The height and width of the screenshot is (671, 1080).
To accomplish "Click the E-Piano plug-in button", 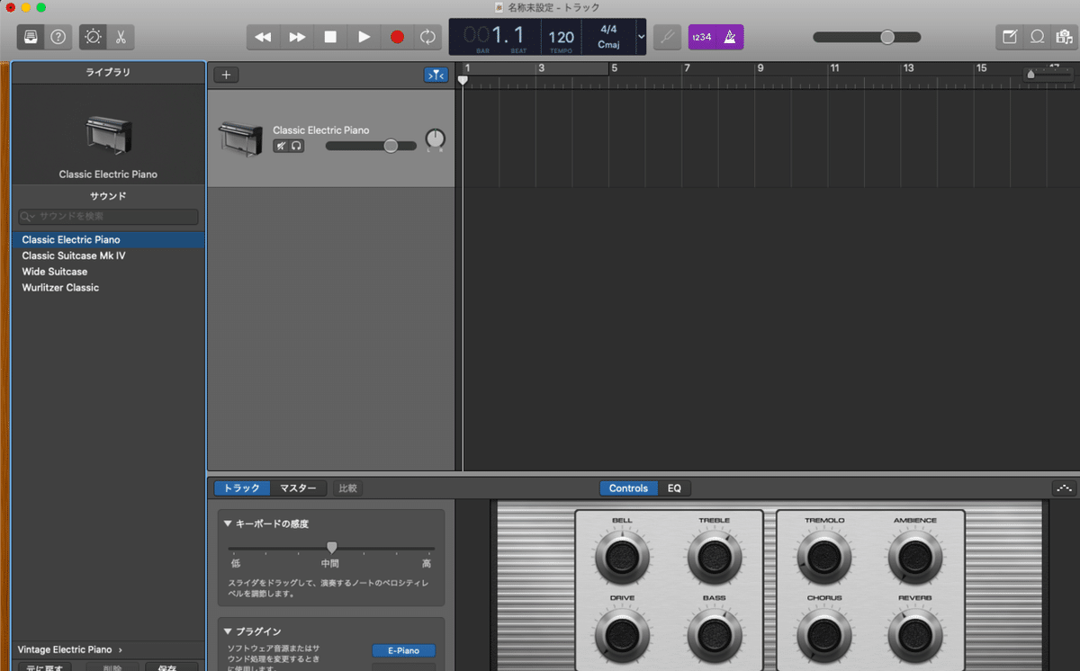I will 403,650.
